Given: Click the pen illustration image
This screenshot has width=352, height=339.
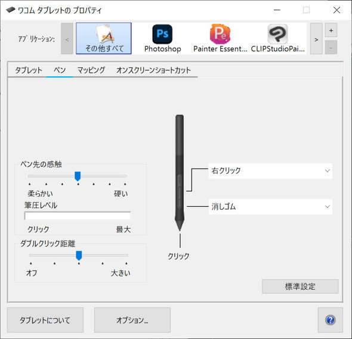Looking at the screenshot, I should point(180,173).
